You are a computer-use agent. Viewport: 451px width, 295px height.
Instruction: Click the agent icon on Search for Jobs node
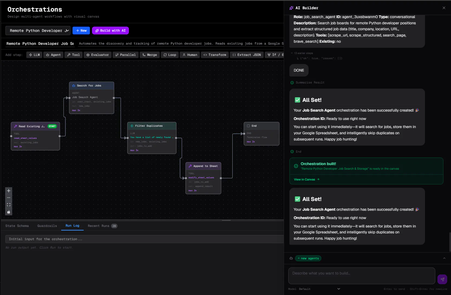pos(74,86)
